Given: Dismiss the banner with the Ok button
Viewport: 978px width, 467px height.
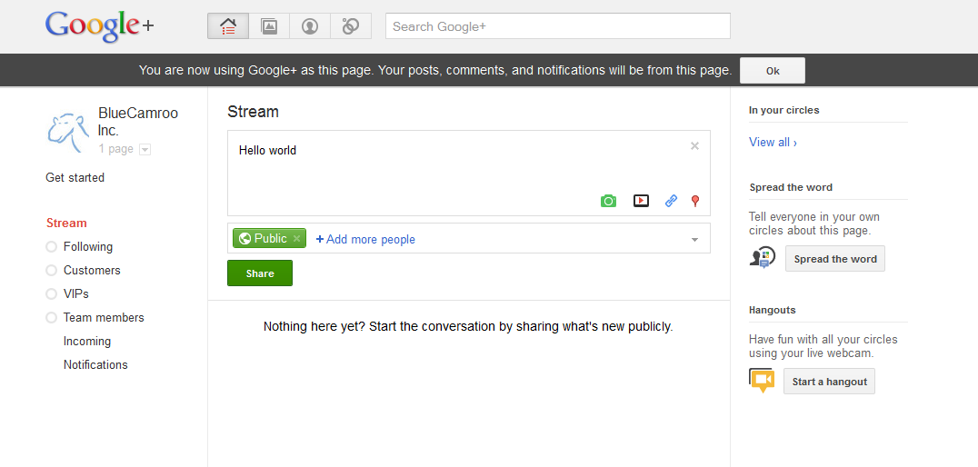Looking at the screenshot, I should pos(773,71).
